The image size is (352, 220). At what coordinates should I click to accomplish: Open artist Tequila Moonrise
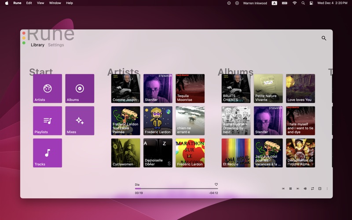pos(190,88)
